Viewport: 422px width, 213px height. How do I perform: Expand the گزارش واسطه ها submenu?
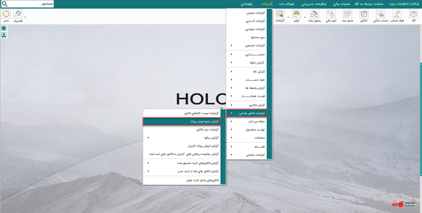247,88
